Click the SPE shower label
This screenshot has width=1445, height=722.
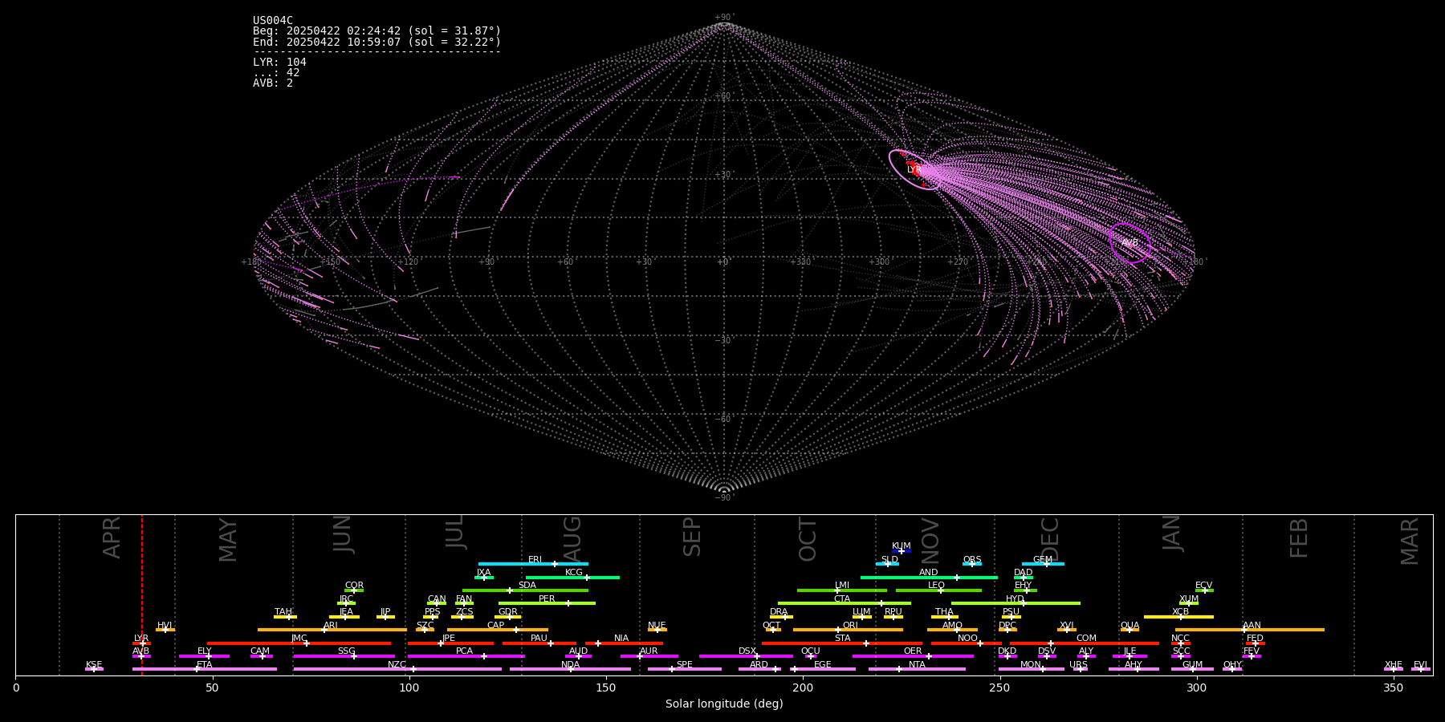[684, 665]
